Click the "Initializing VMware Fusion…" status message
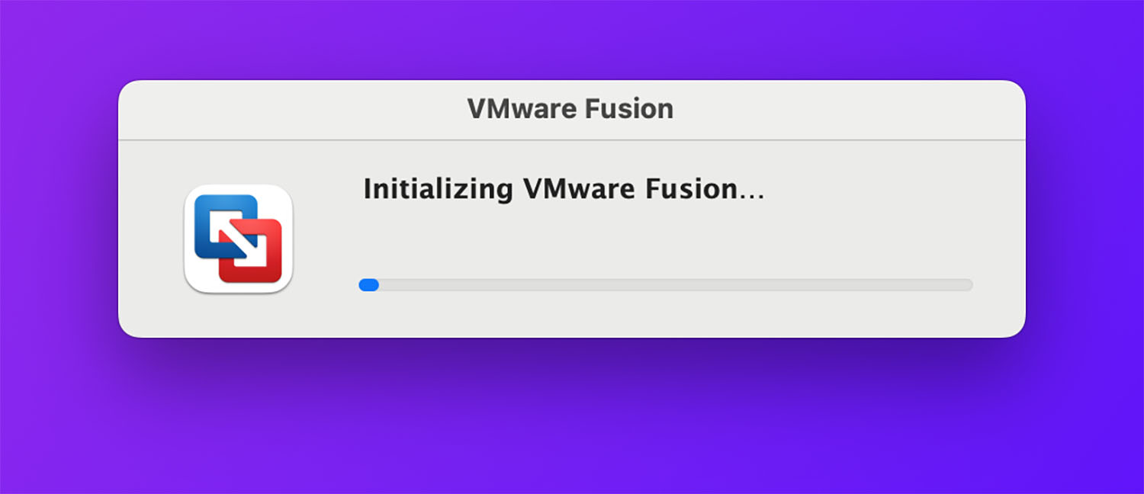Image resolution: width=1144 pixels, height=494 pixels. [x=563, y=188]
